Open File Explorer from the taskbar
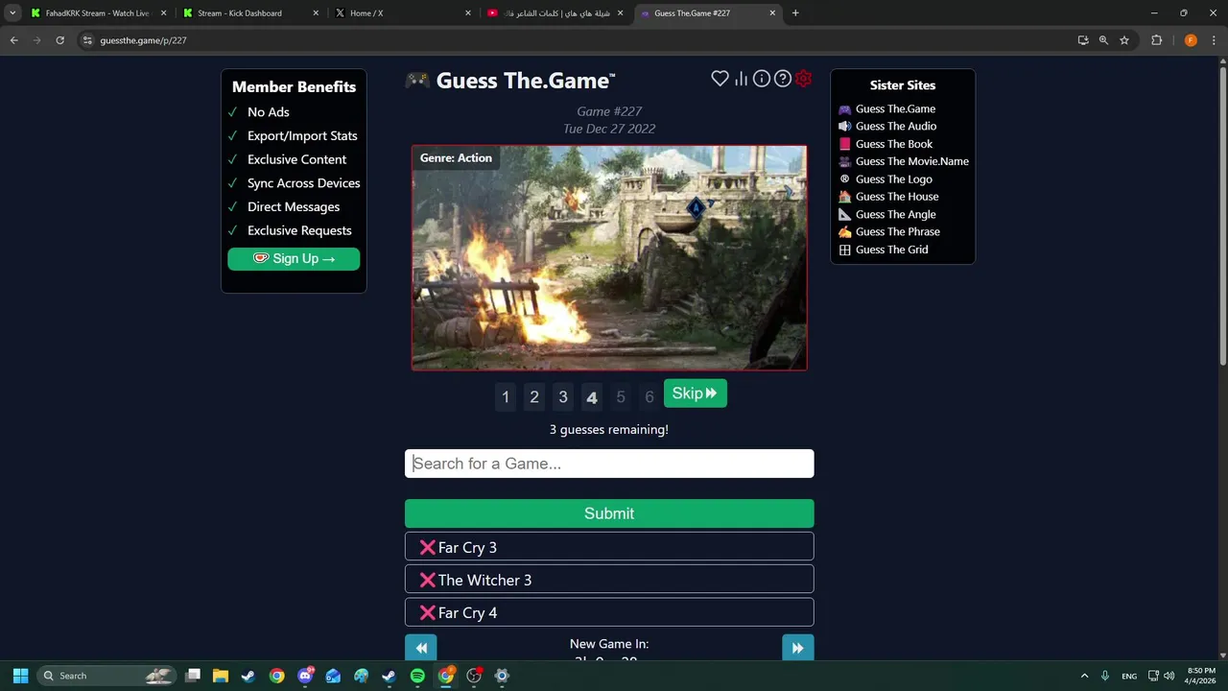This screenshot has height=691, width=1228. (x=221, y=676)
